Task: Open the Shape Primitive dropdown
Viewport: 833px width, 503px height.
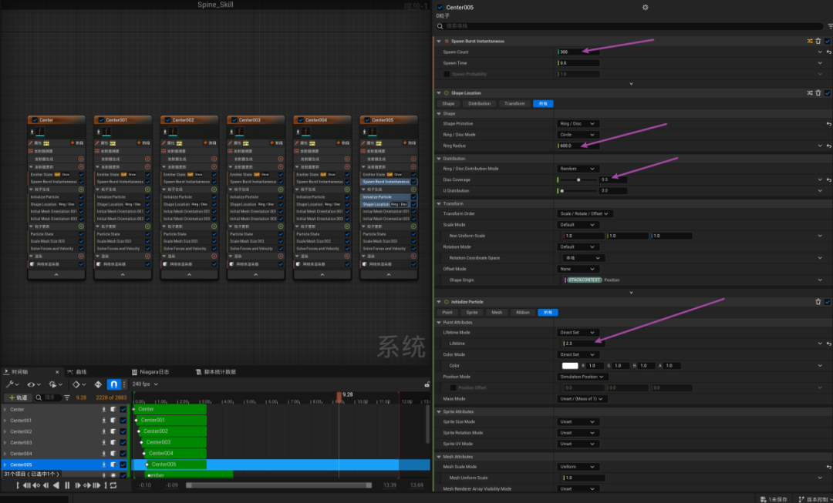Action: pos(577,123)
